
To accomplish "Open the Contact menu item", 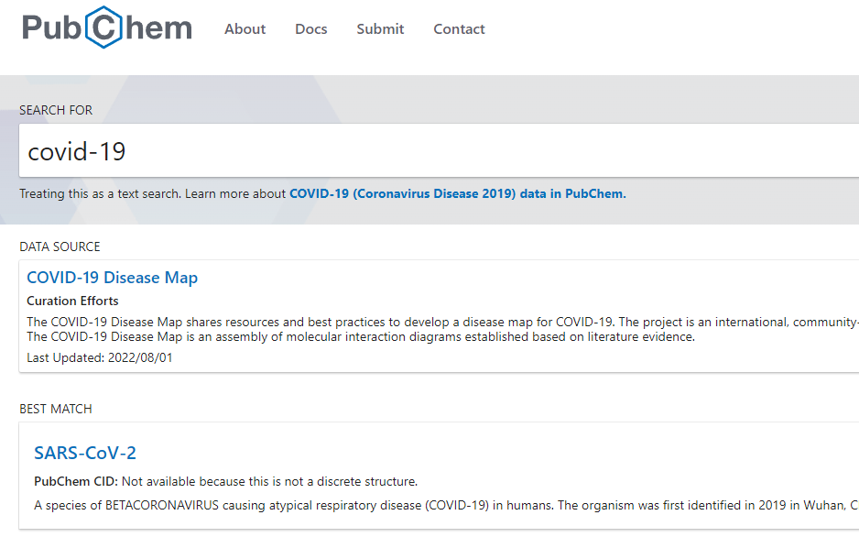I will (x=459, y=29).
